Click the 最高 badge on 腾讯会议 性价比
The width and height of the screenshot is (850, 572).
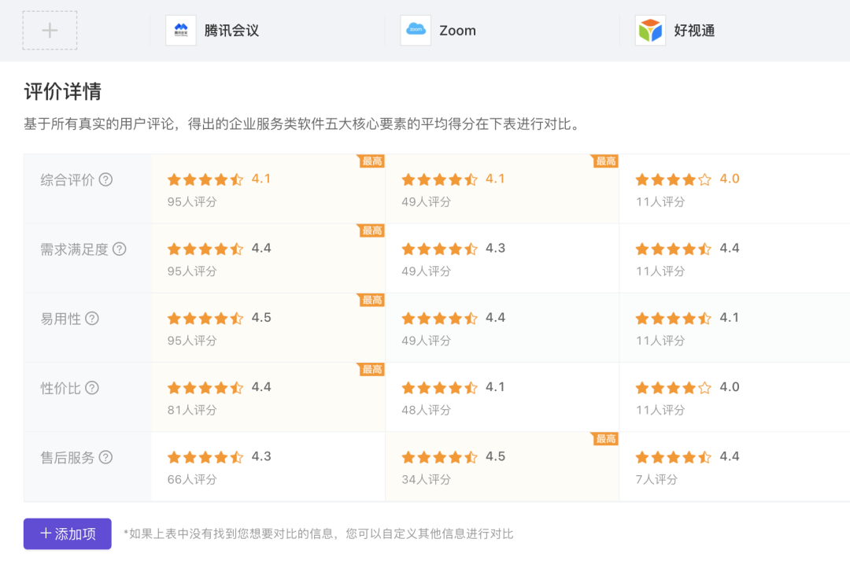click(371, 369)
